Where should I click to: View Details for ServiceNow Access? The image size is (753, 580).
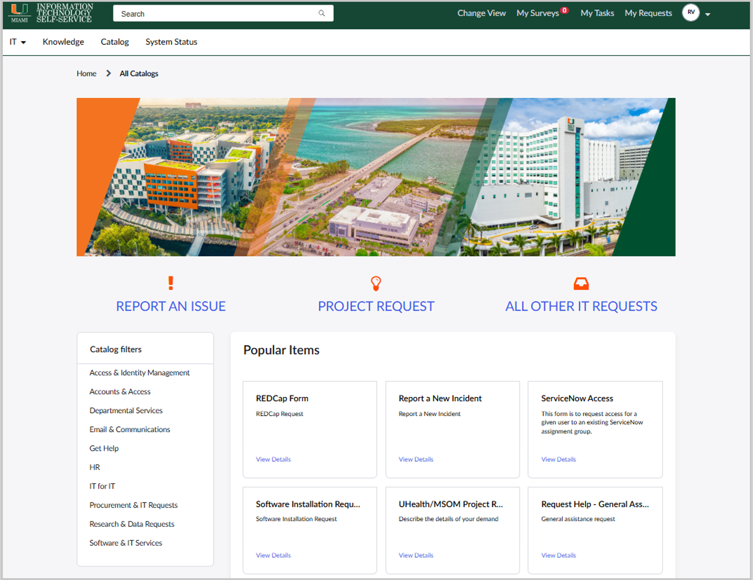click(x=559, y=459)
